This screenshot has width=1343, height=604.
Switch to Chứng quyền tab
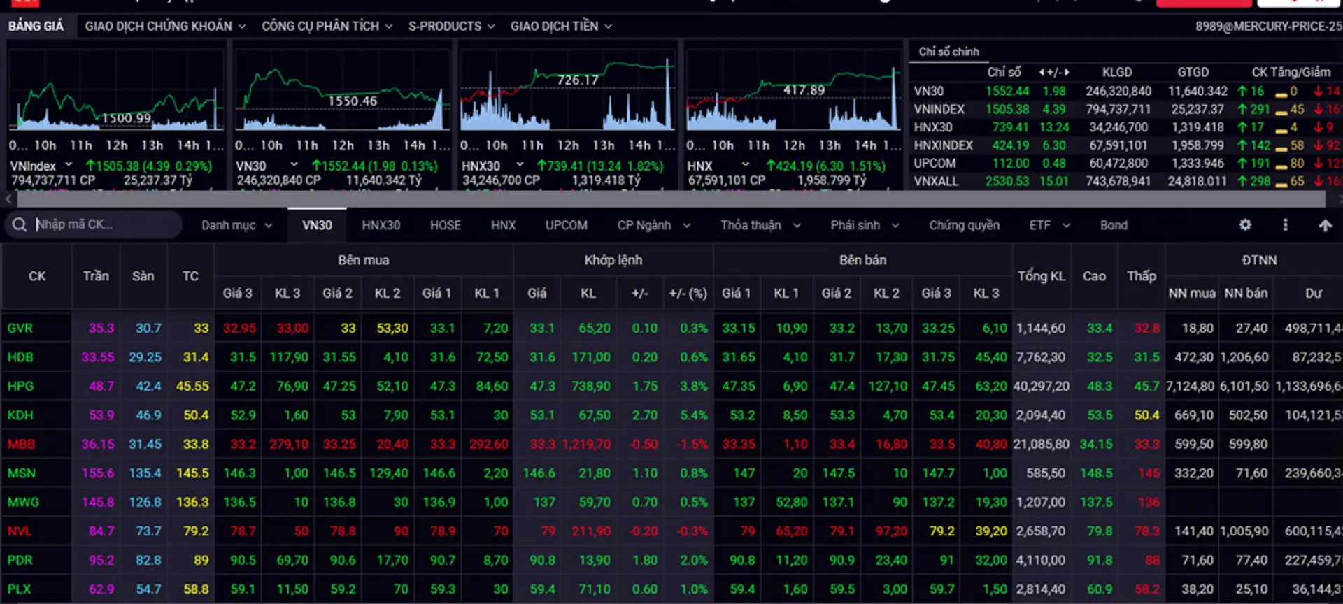tap(964, 225)
